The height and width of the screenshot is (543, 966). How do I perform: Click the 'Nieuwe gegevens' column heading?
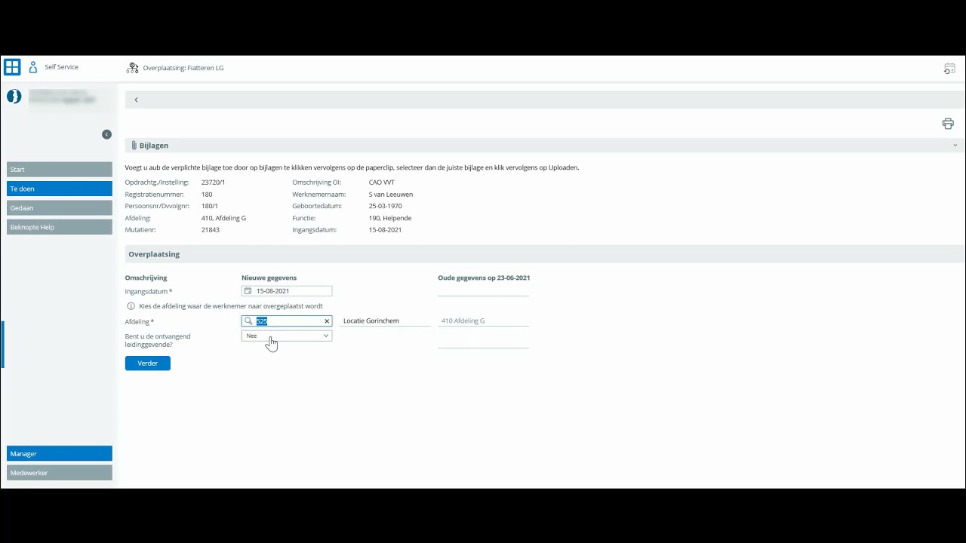(x=269, y=278)
